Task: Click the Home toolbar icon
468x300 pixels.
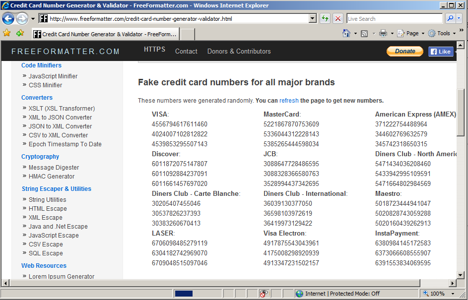Action: pyautogui.click(x=346, y=33)
